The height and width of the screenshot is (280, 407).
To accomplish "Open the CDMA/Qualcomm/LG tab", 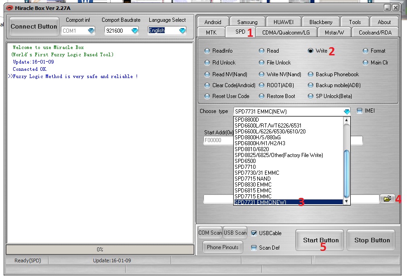I will pyautogui.click(x=286, y=32).
